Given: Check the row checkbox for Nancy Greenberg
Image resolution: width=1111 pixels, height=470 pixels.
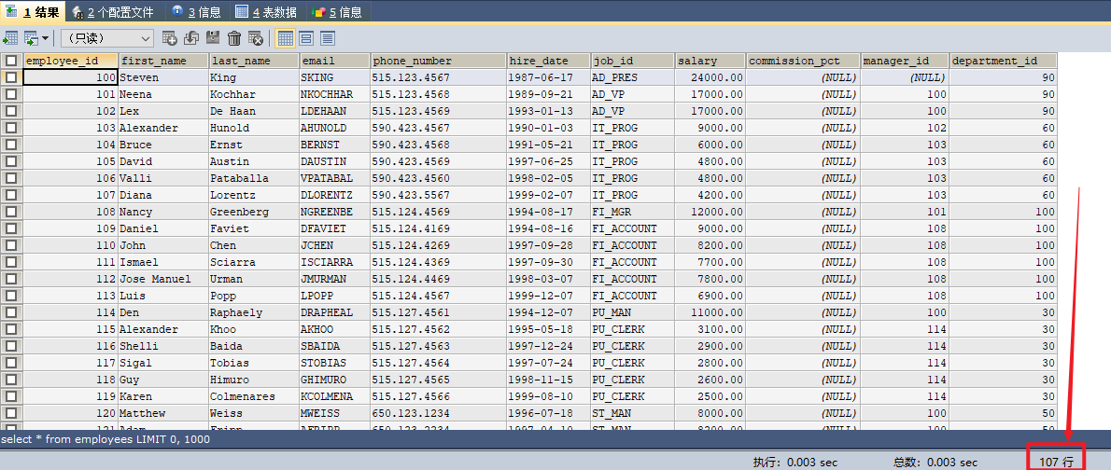Looking at the screenshot, I should tap(11, 212).
